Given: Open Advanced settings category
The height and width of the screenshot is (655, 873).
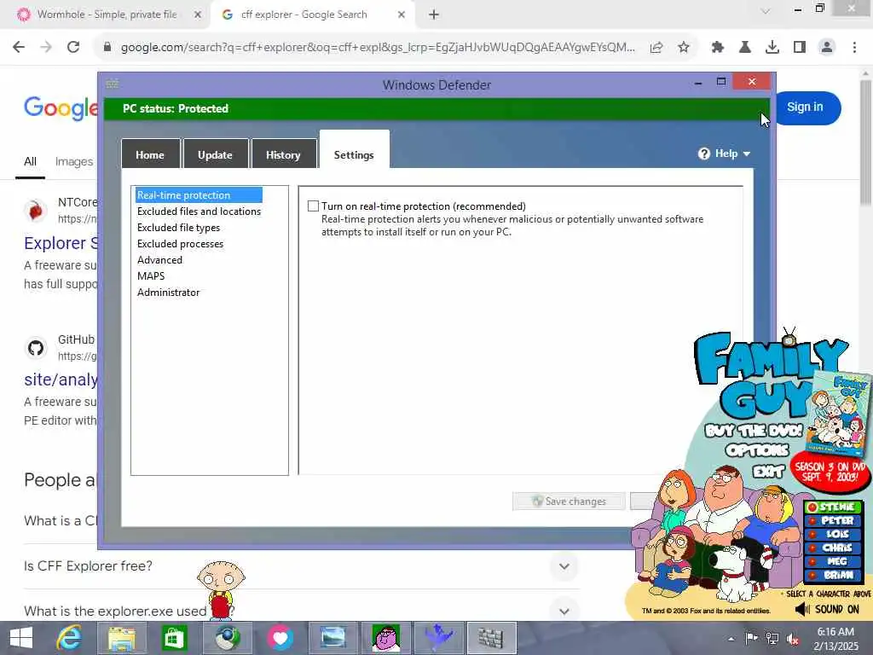Looking at the screenshot, I should click(159, 259).
